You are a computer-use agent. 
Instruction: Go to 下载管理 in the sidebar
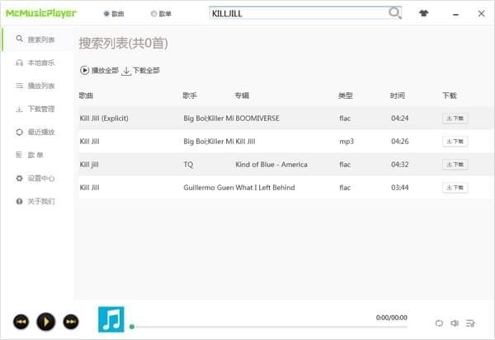click(35, 109)
